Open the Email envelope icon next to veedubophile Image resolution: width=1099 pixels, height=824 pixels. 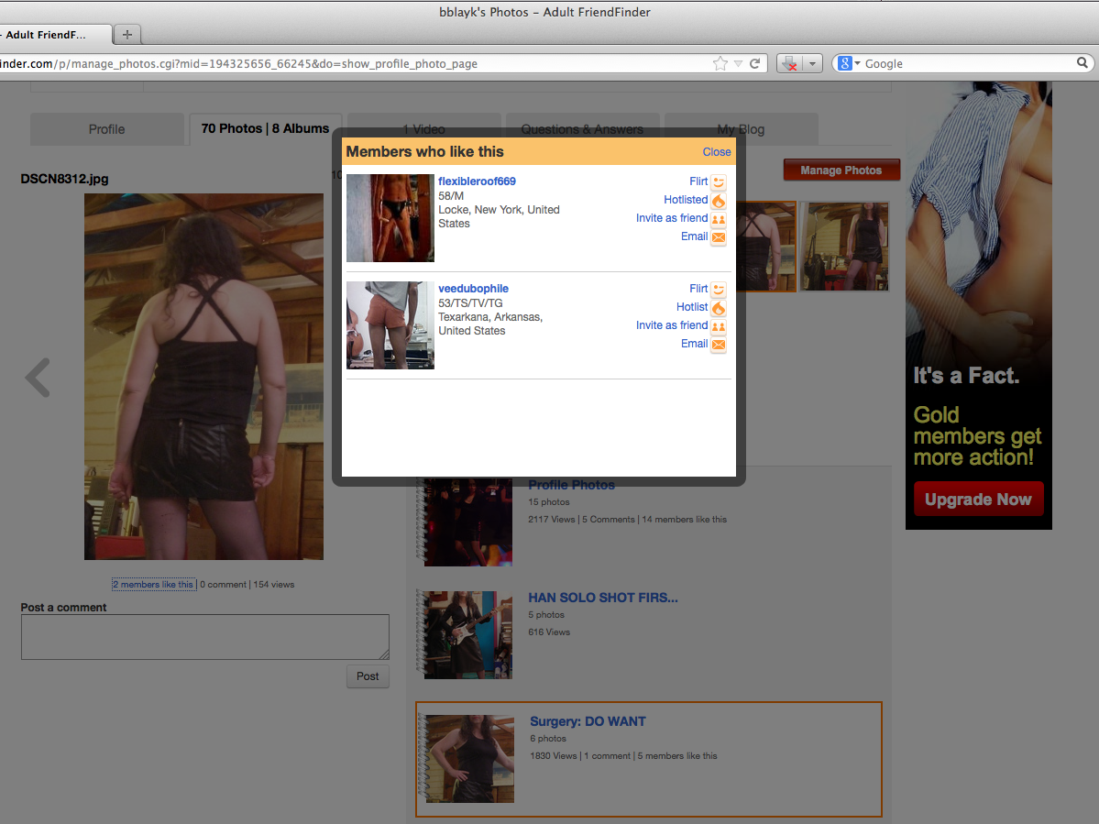[718, 345]
